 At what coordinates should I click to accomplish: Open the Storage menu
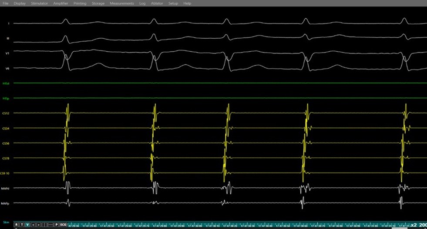coord(98,3)
